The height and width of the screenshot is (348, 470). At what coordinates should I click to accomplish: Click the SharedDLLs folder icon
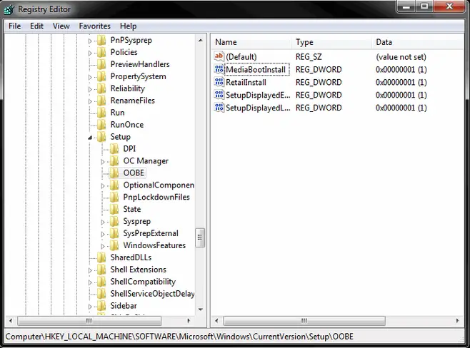pos(102,257)
